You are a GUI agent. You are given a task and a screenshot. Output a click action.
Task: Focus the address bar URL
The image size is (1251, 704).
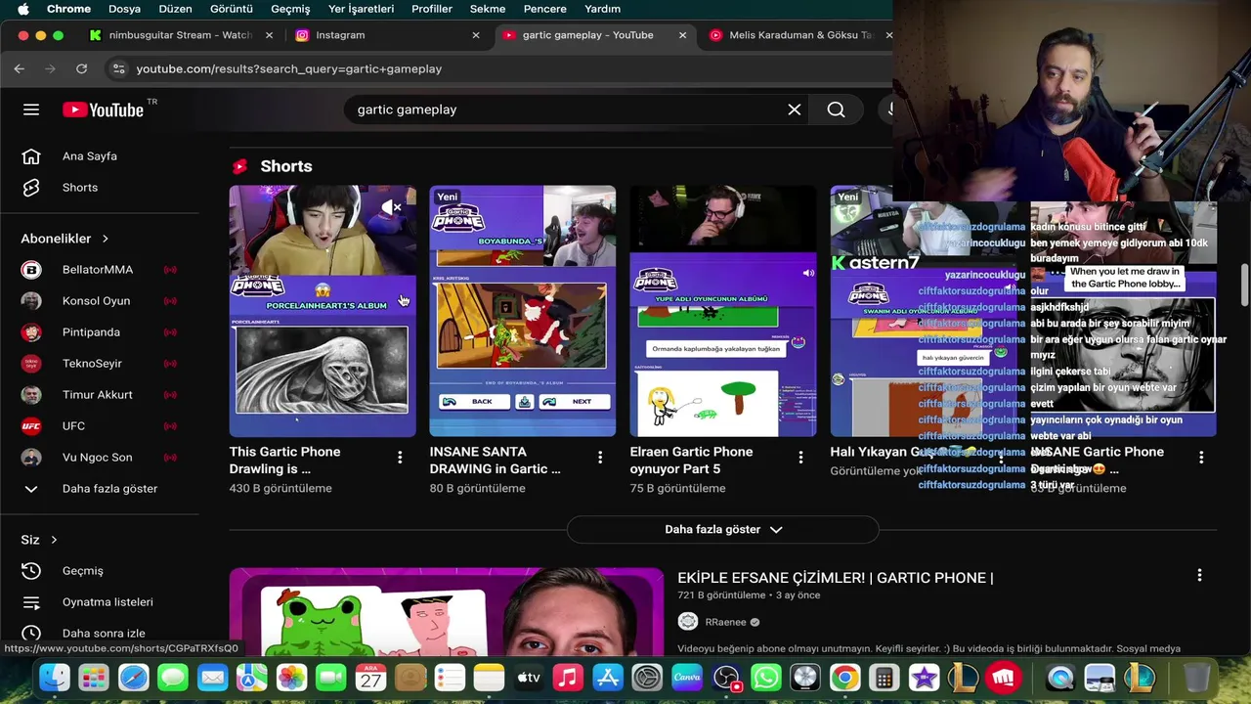pos(289,68)
